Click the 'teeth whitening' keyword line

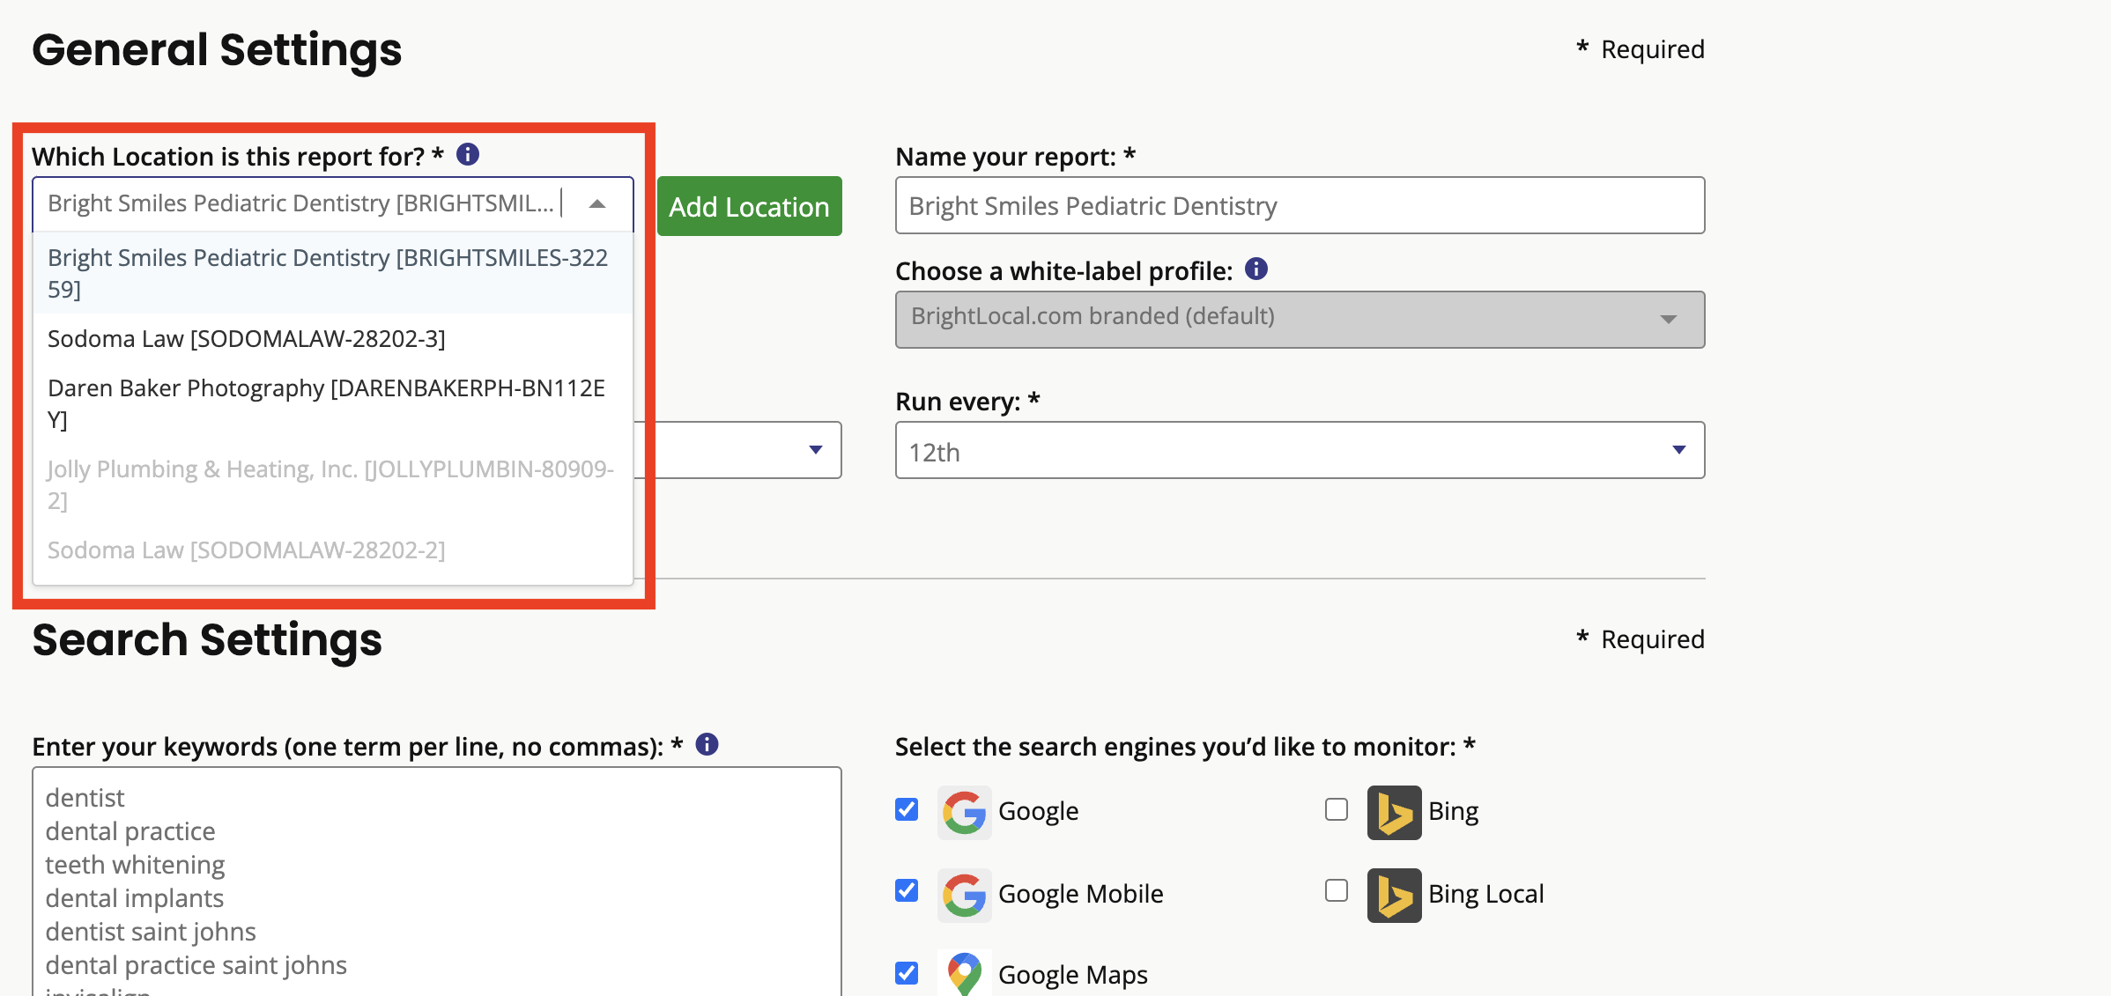point(135,865)
